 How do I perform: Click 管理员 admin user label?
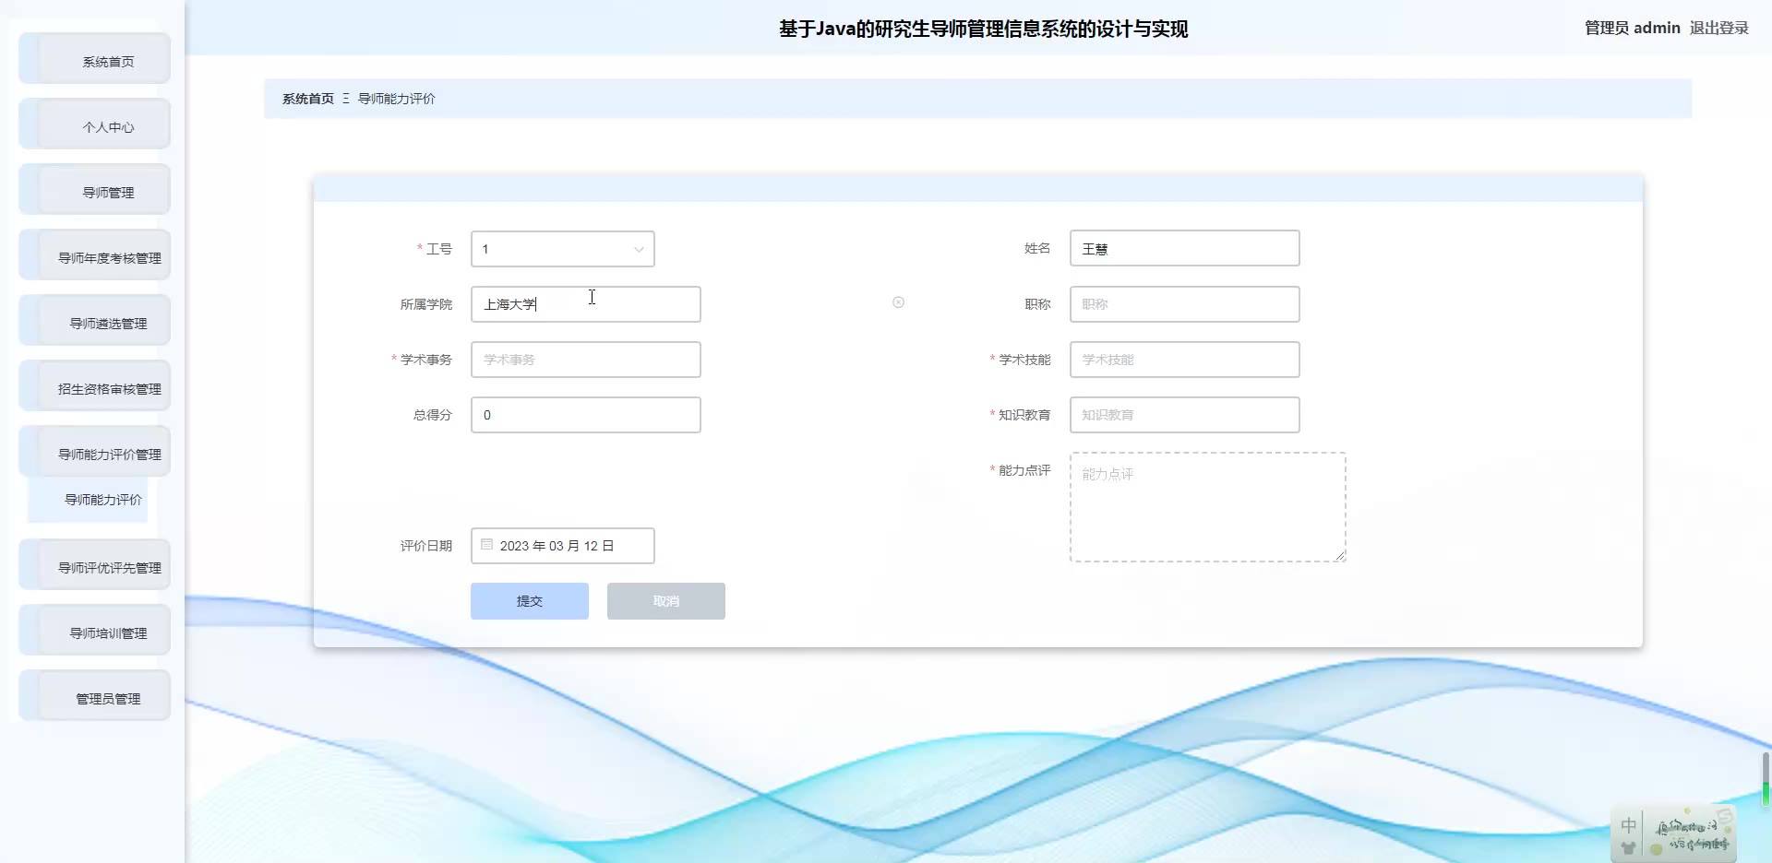tap(1633, 28)
